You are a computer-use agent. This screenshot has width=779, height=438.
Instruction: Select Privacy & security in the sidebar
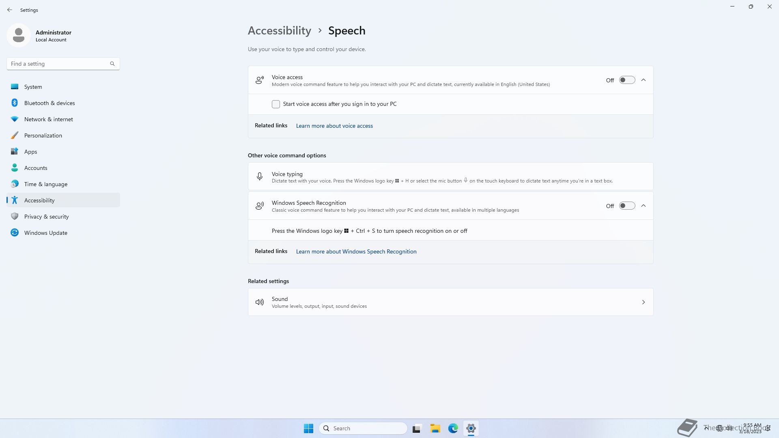point(46,217)
